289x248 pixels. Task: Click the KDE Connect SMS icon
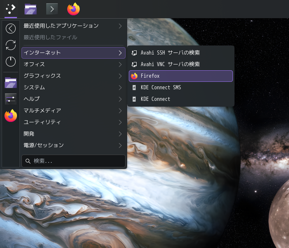134,88
